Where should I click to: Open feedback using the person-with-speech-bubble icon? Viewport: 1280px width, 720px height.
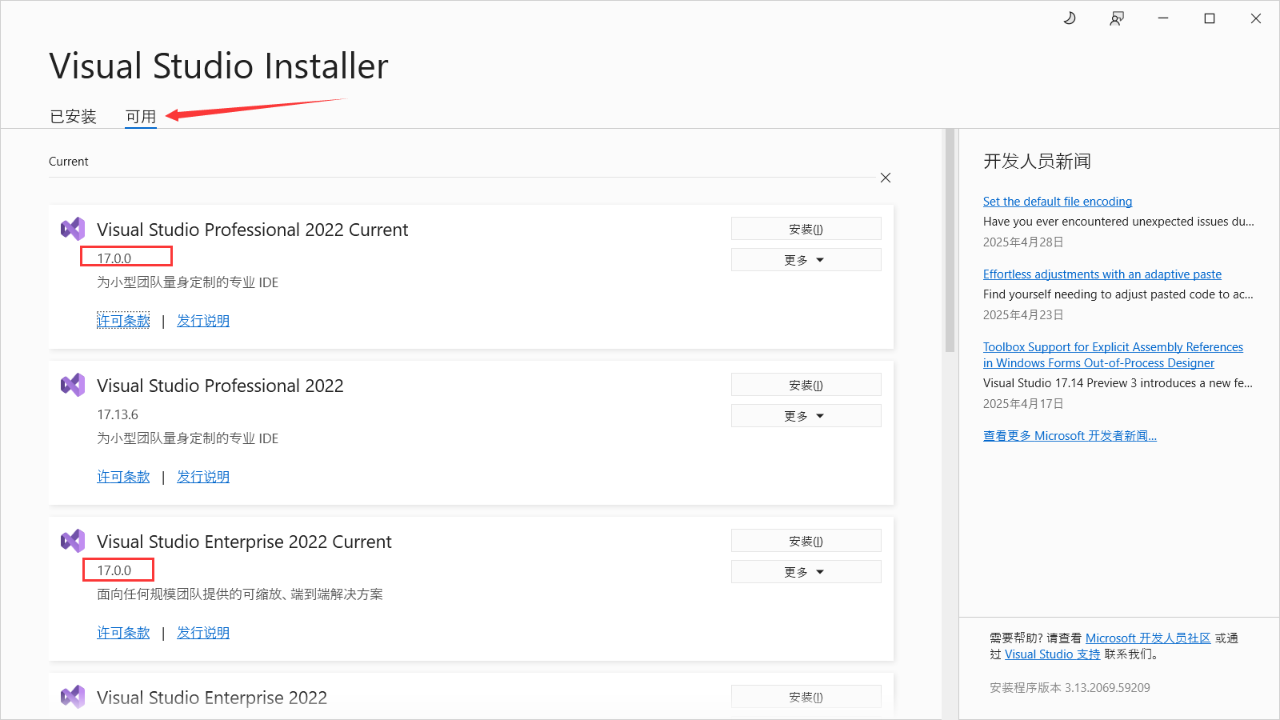click(x=1117, y=18)
